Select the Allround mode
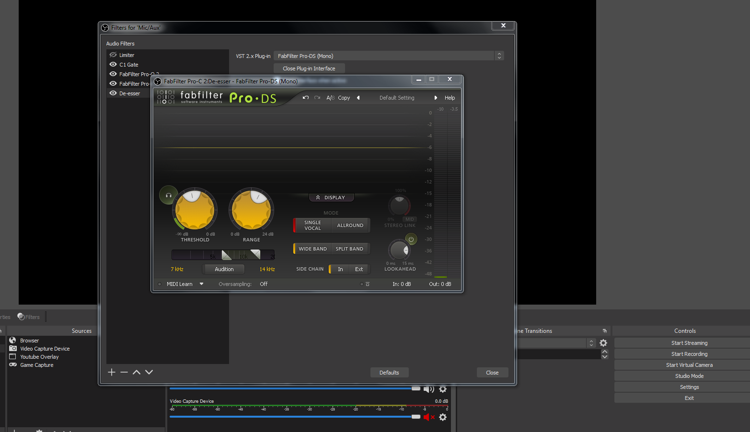This screenshot has height=432, width=750. [x=350, y=226]
